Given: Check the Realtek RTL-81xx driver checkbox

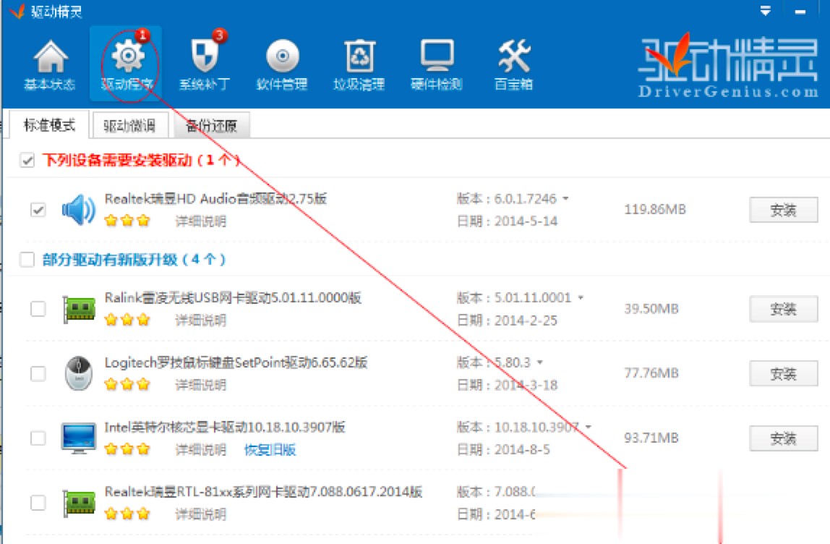Looking at the screenshot, I should (38, 502).
